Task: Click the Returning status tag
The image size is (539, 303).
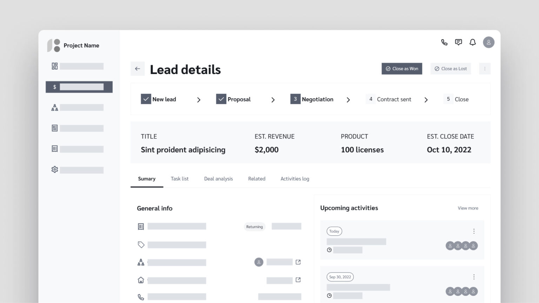Action: [254, 227]
